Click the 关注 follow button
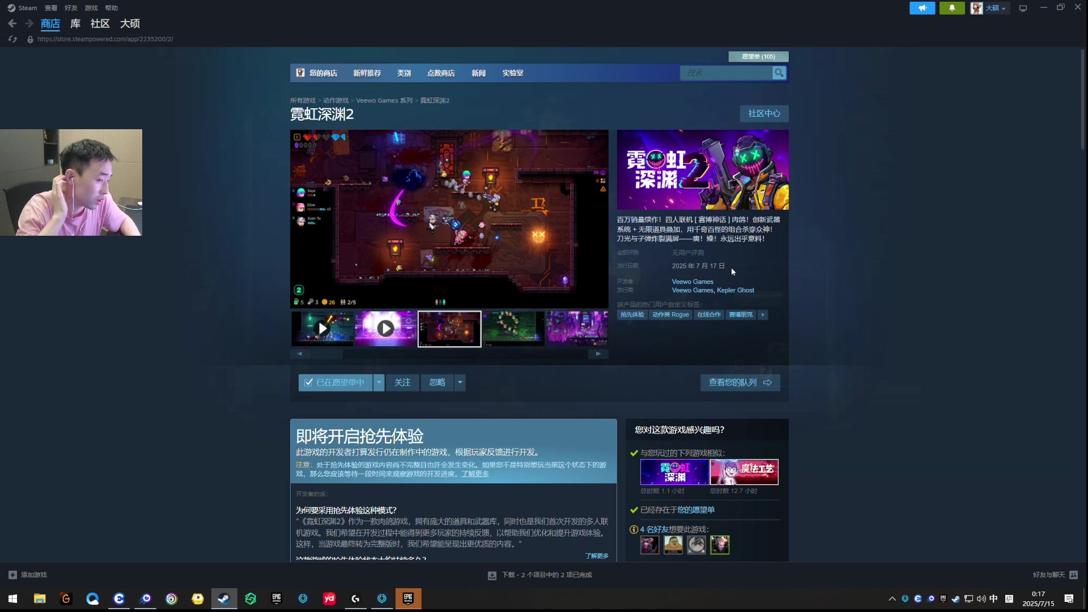 pos(402,382)
